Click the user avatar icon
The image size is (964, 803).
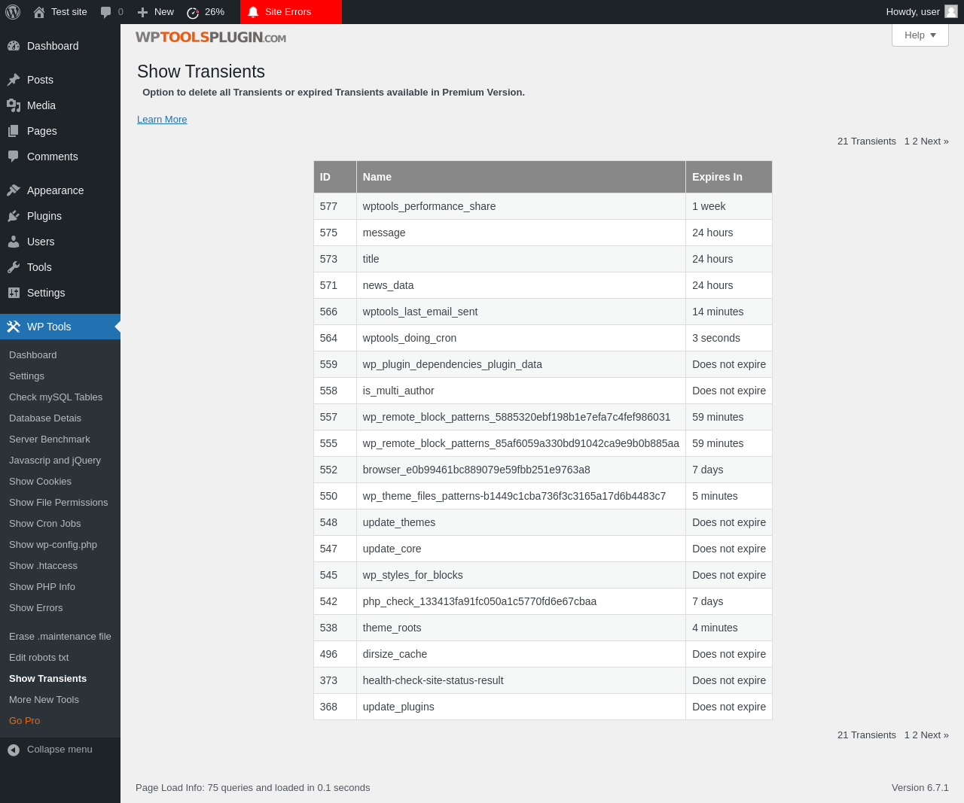pos(951,12)
